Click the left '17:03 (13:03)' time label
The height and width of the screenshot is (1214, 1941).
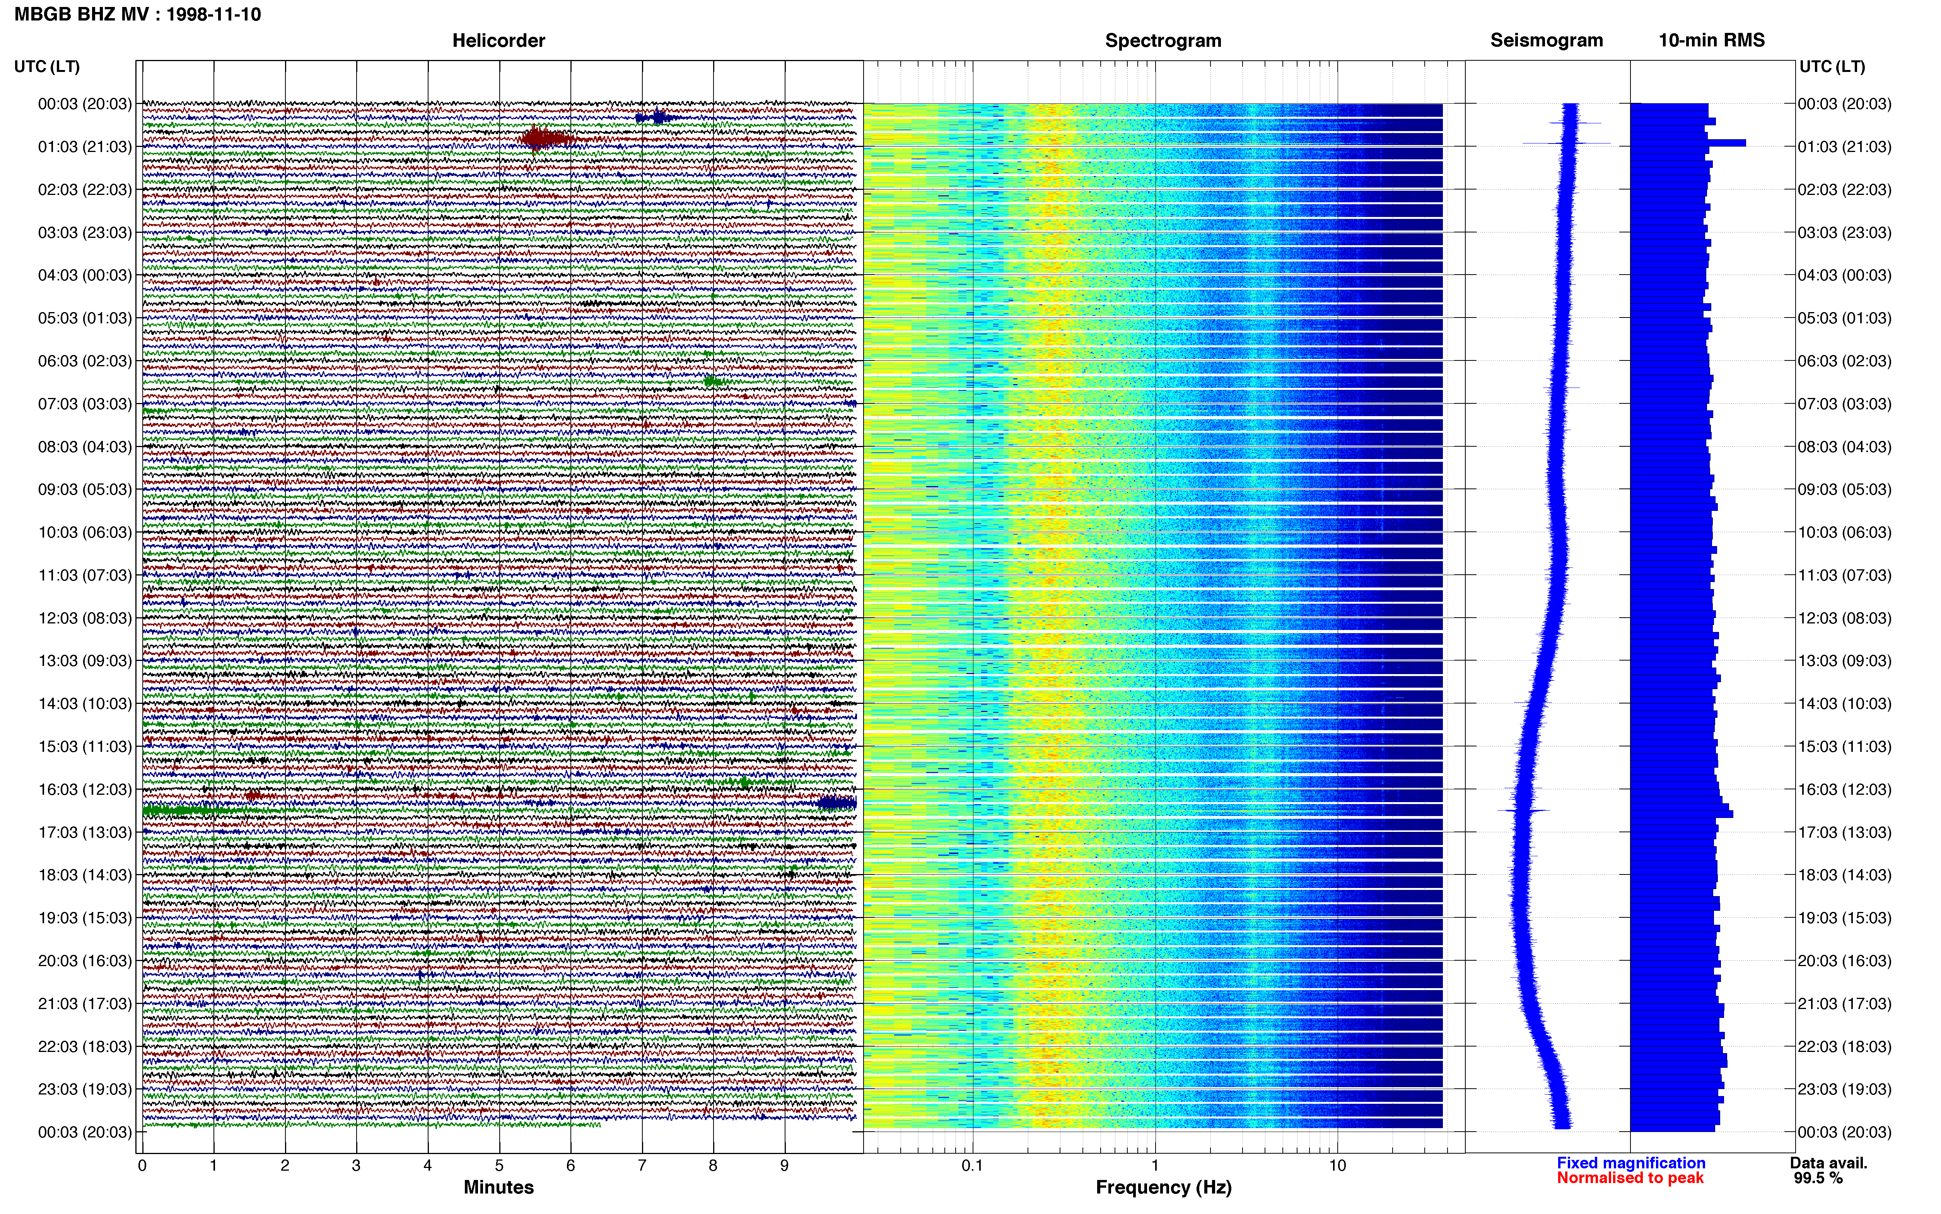[85, 833]
